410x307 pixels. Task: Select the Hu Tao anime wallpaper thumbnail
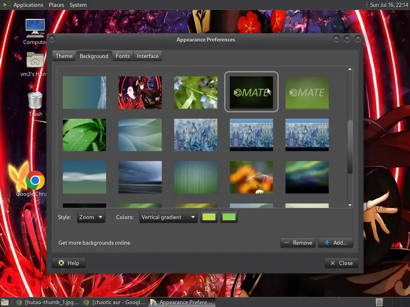[x=140, y=92]
